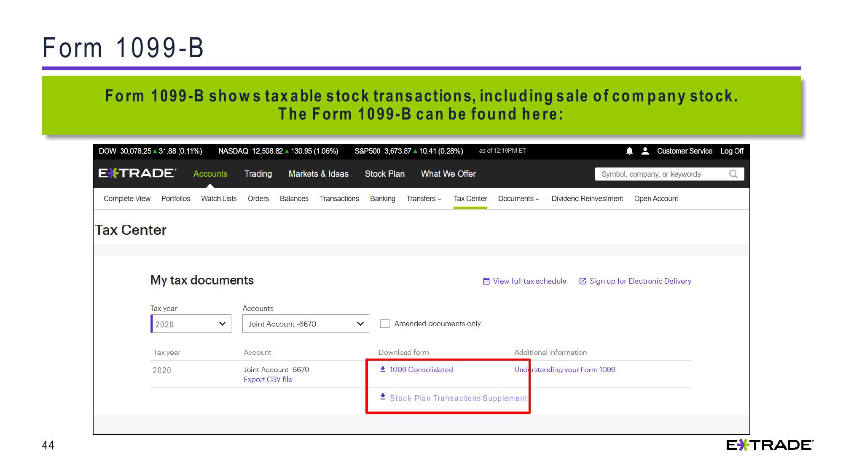Switch to the Portfolios tab
The height and width of the screenshot is (473, 843).
coord(176,199)
